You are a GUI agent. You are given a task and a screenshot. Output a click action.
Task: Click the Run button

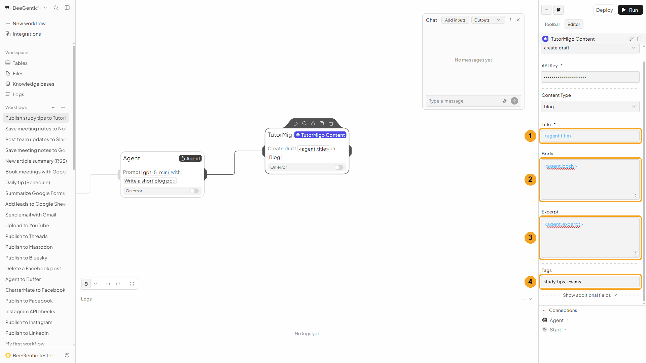[x=630, y=10]
